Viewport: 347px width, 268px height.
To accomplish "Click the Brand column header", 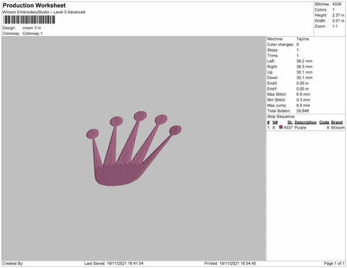I will pos(337,122).
